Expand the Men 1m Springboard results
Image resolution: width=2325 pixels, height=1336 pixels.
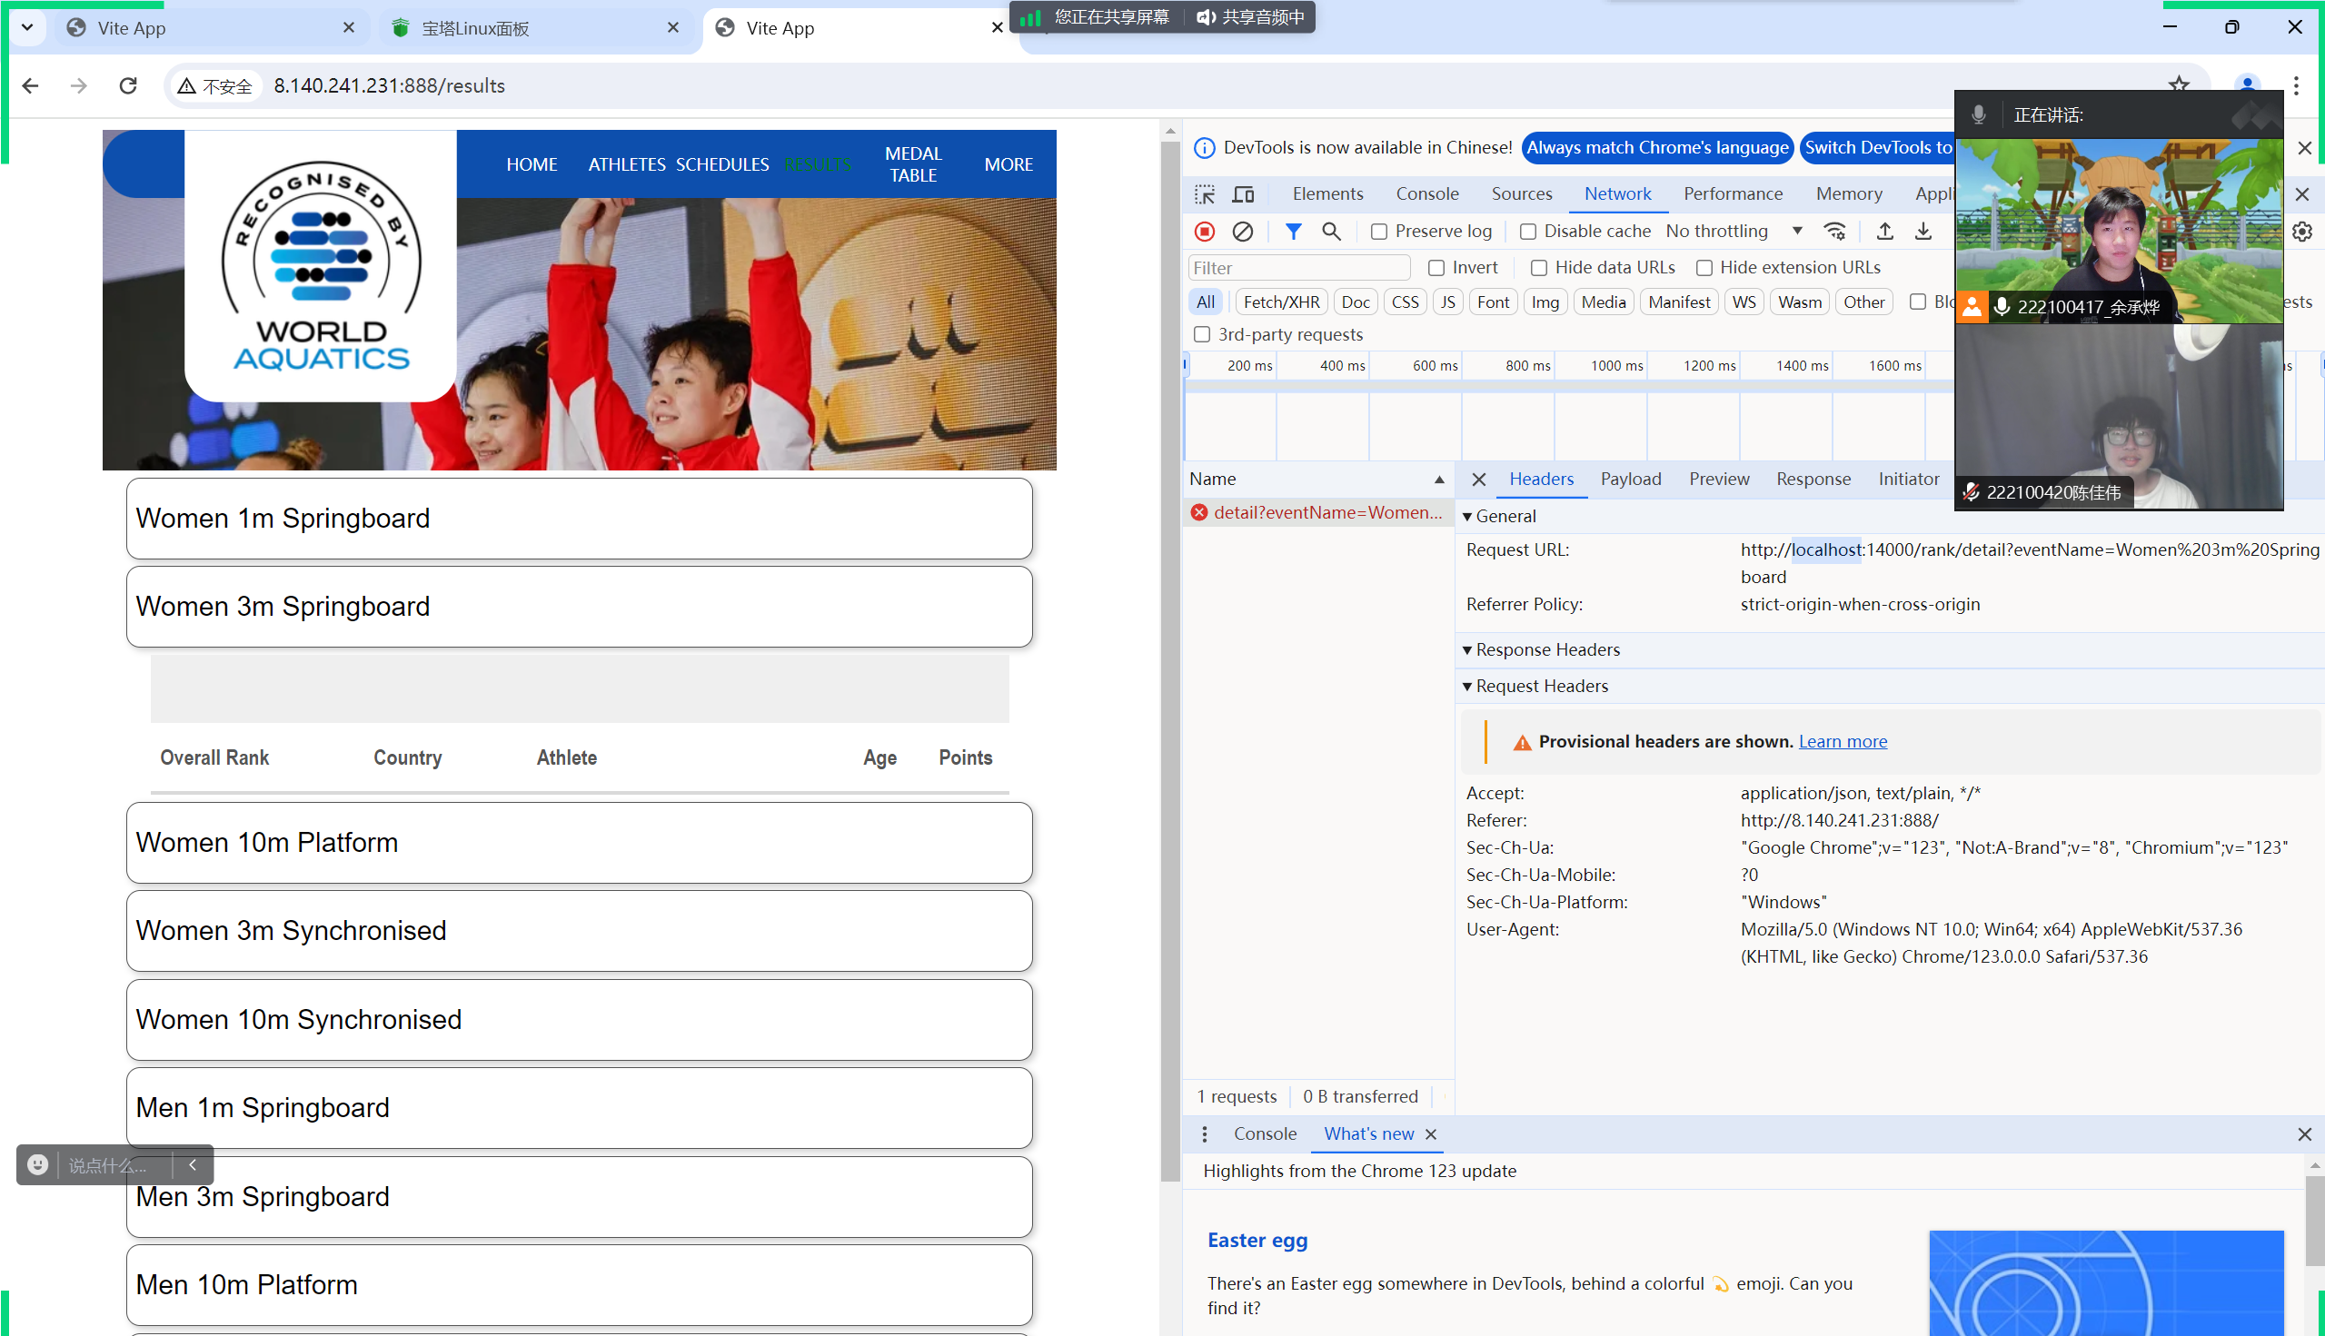click(579, 1107)
